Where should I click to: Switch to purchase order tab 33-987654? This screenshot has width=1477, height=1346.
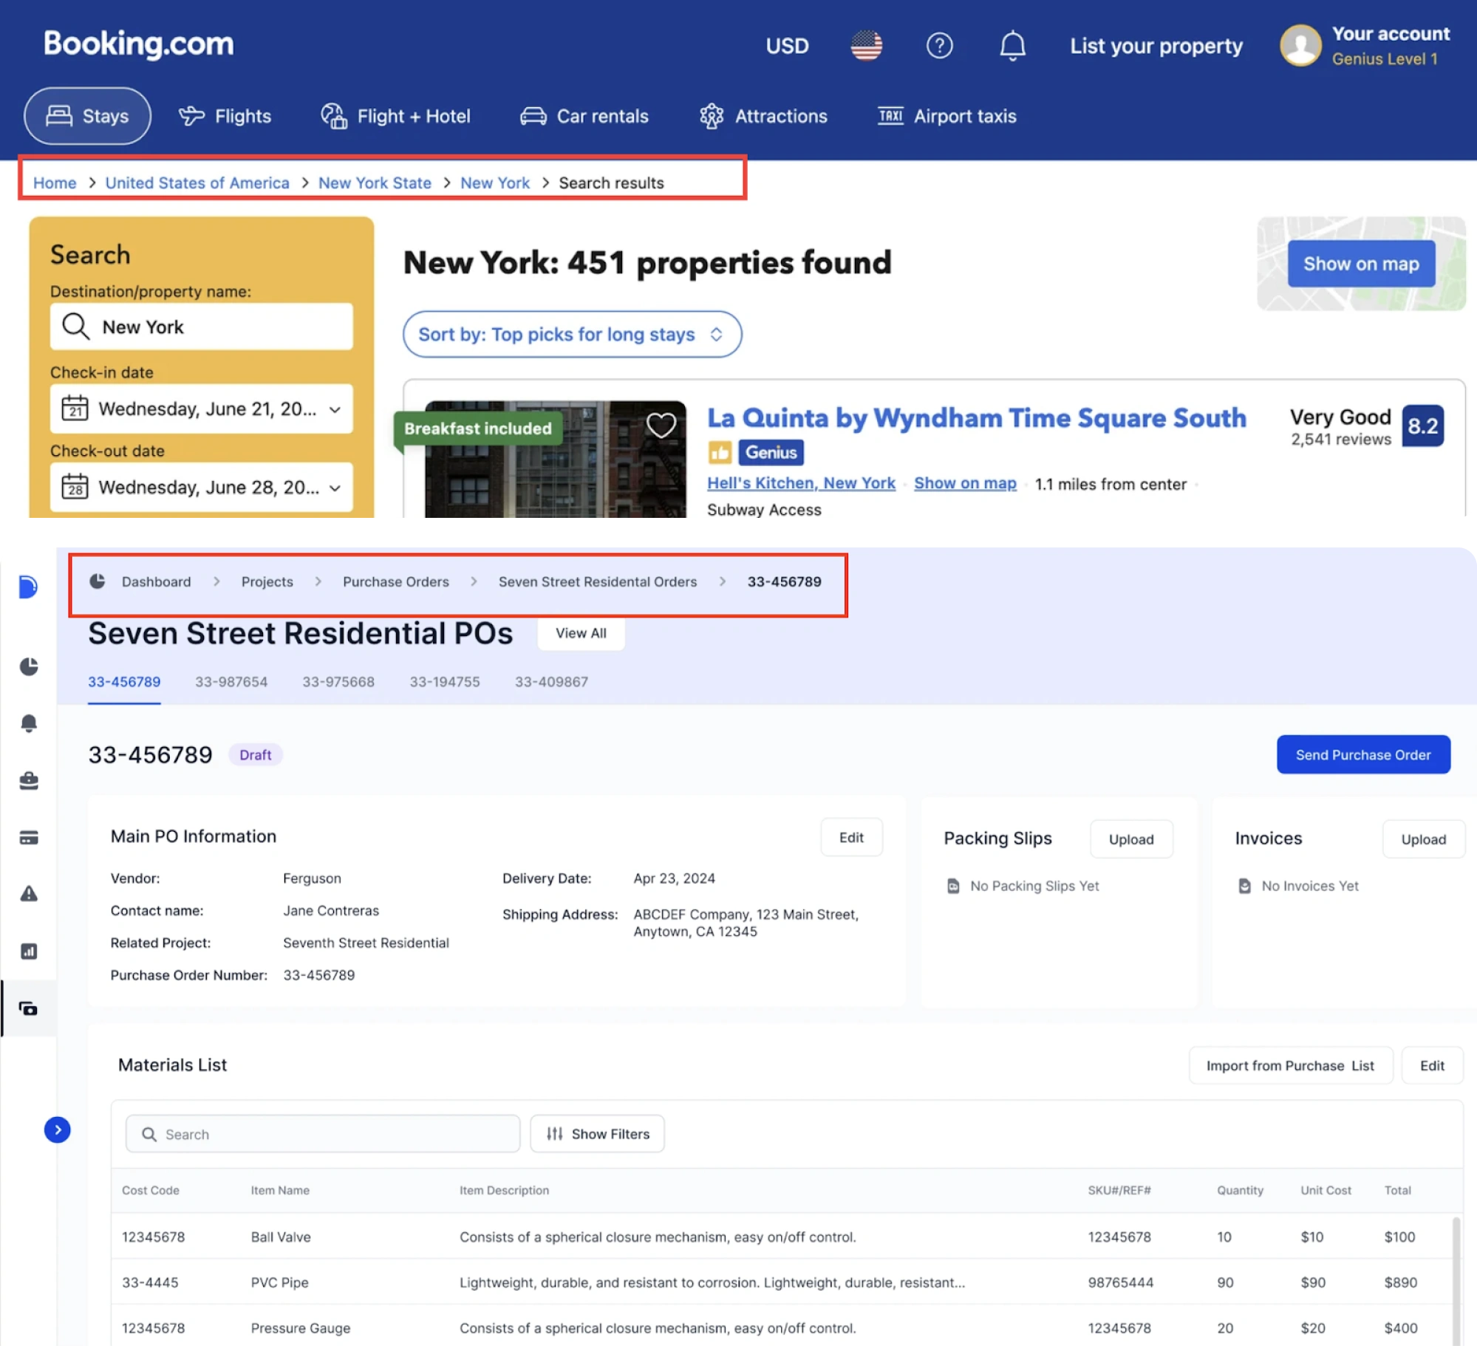click(x=231, y=682)
